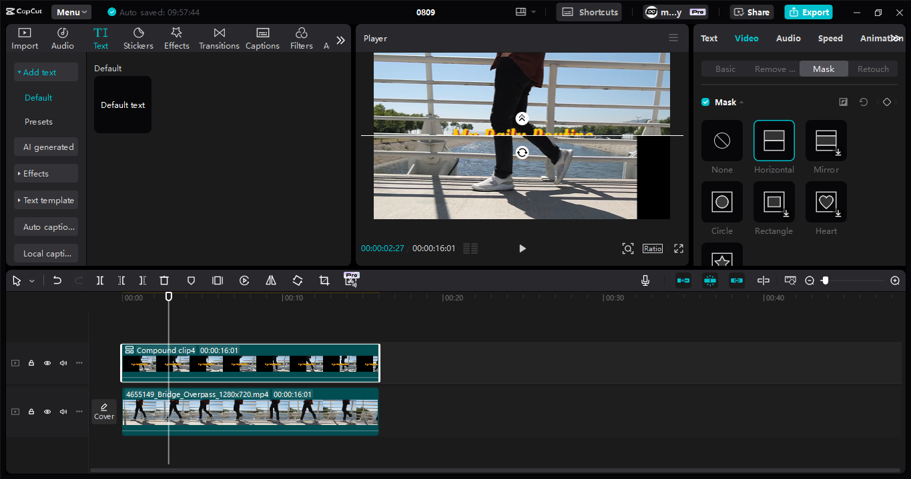Open the Shortcuts button
This screenshot has width=911, height=479.
pos(589,12)
